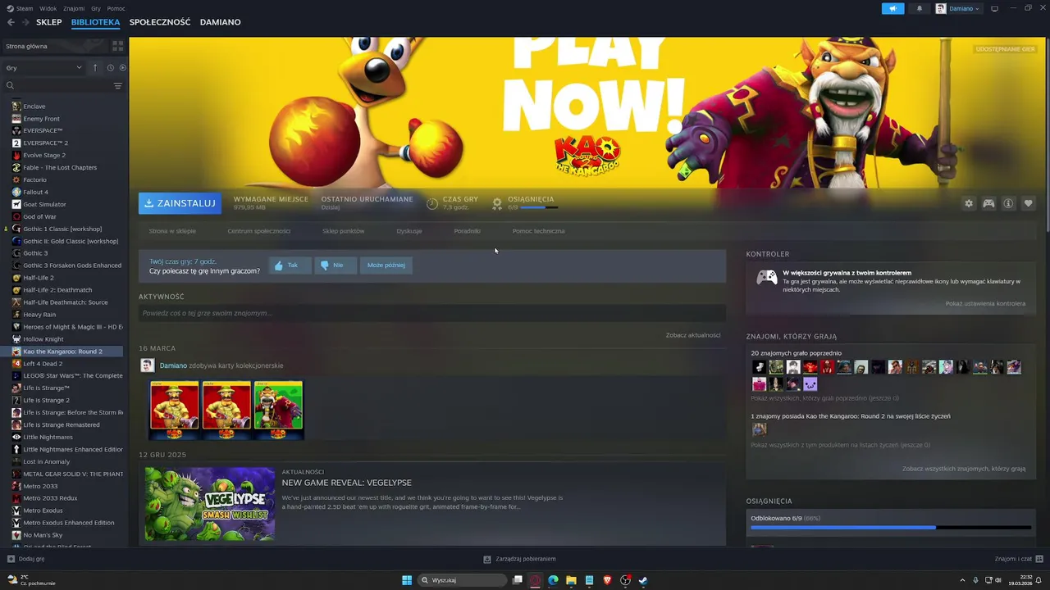Open the collections grid view icon
The width and height of the screenshot is (1050, 590).
point(117,46)
